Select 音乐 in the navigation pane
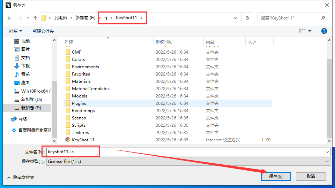The image size is (335, 188). tap(25, 75)
